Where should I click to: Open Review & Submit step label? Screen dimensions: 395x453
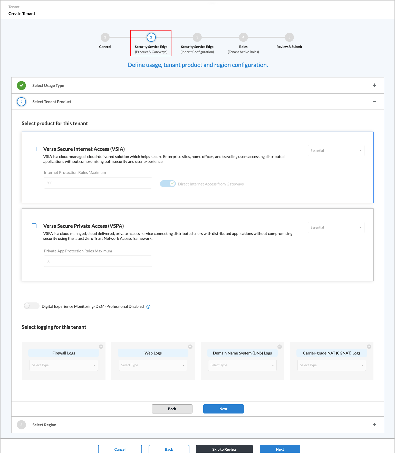click(289, 47)
